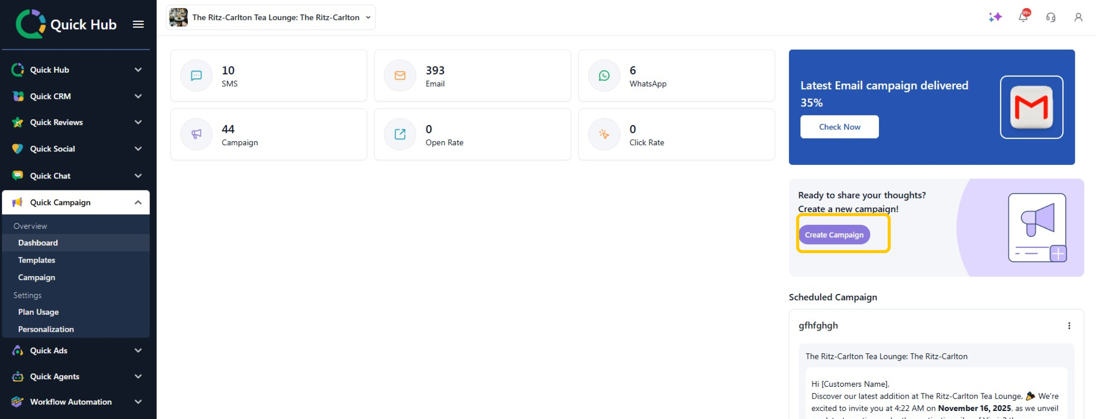Open the user profile icon
1102x419 pixels.
tap(1078, 17)
